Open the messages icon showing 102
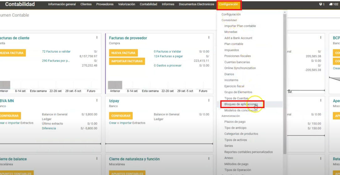The image size is (340, 175). (333, 4)
